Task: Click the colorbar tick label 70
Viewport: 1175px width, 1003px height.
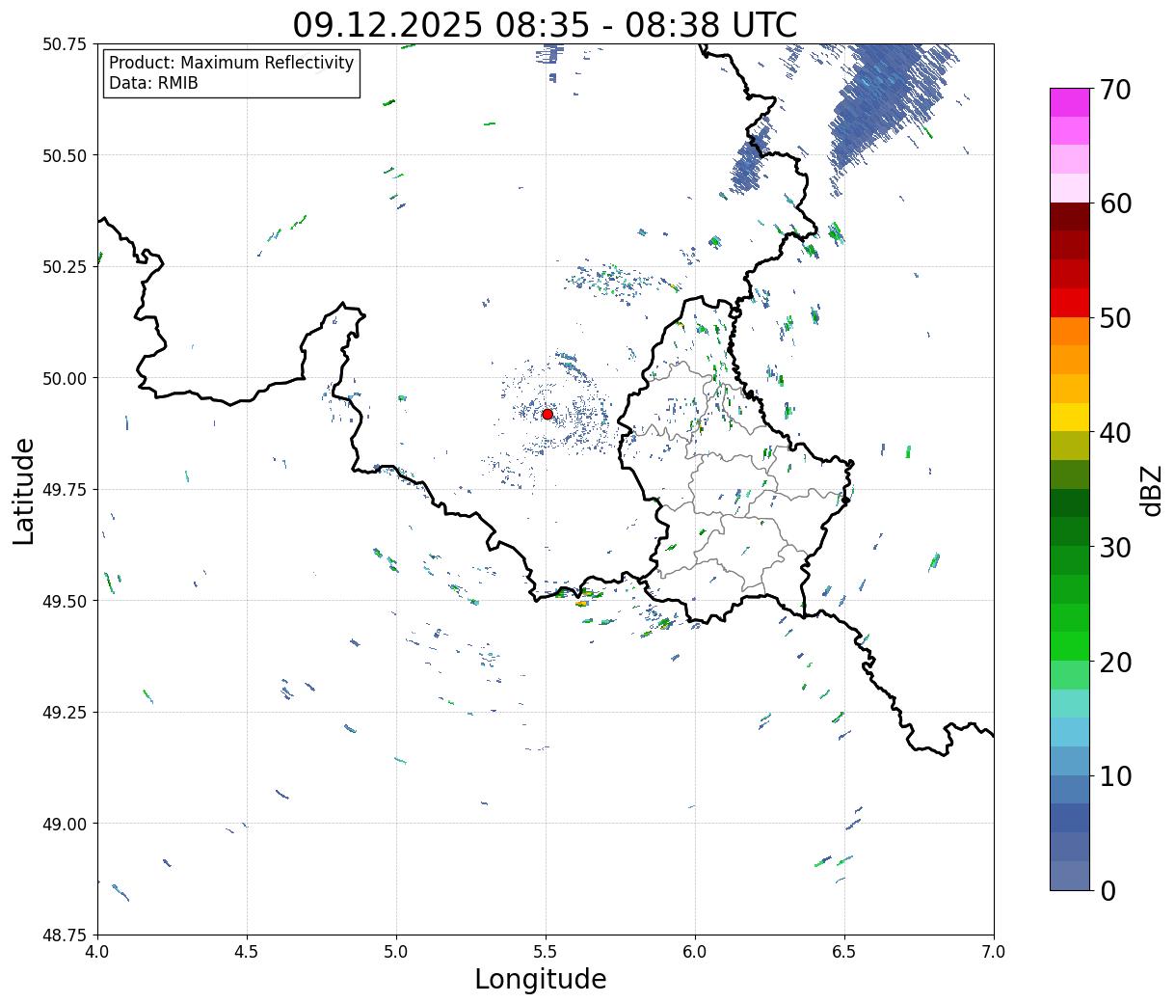Action: [x=1115, y=90]
